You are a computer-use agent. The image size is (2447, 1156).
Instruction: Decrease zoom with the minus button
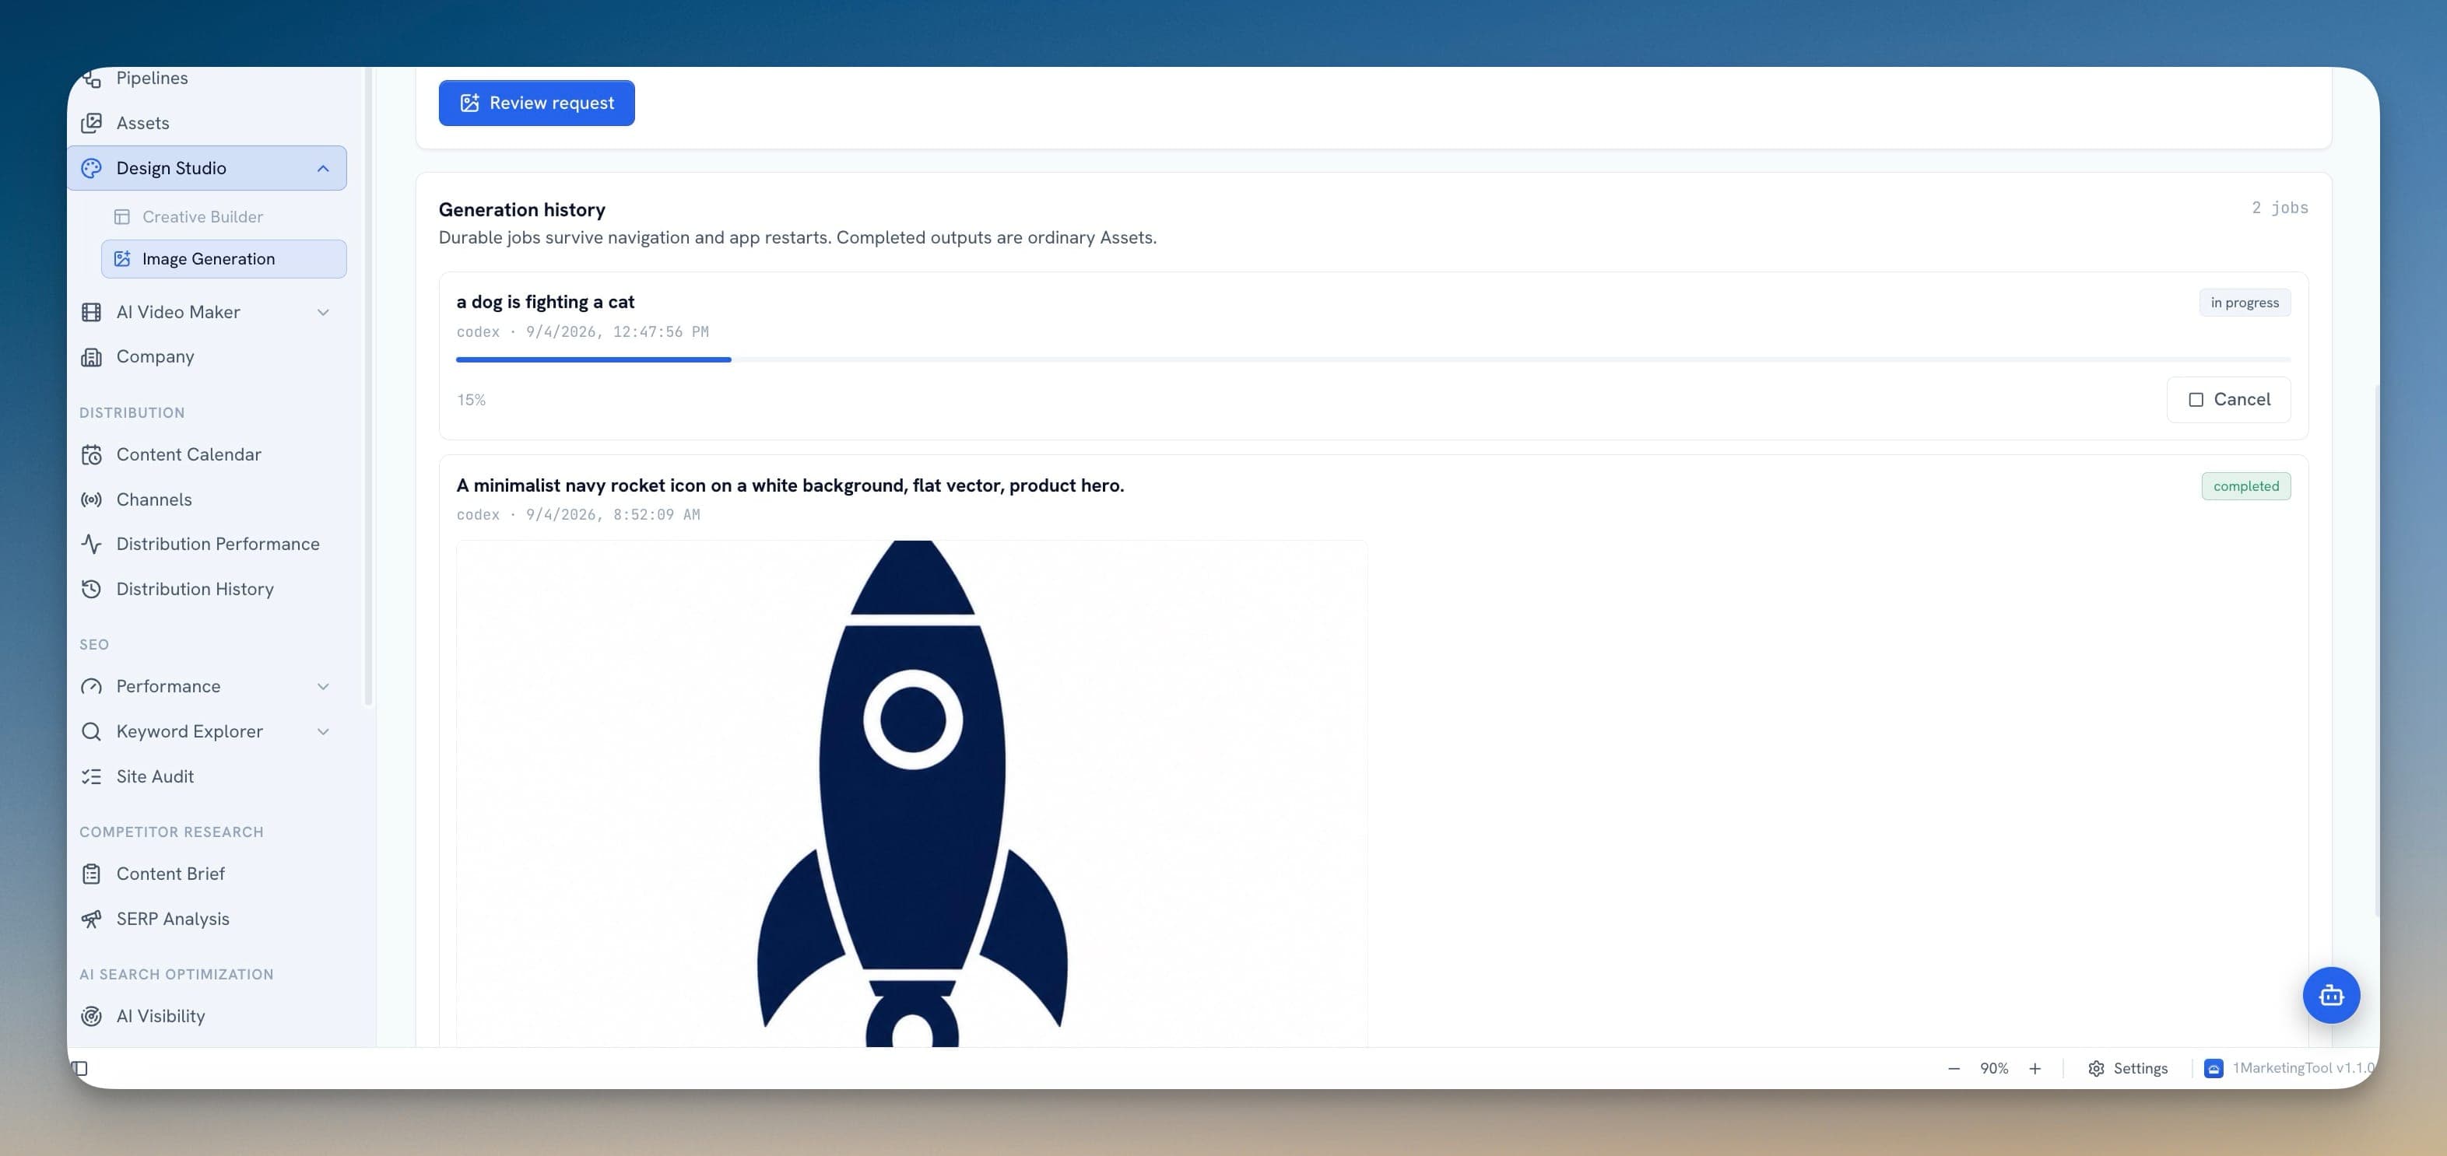[1953, 1068]
